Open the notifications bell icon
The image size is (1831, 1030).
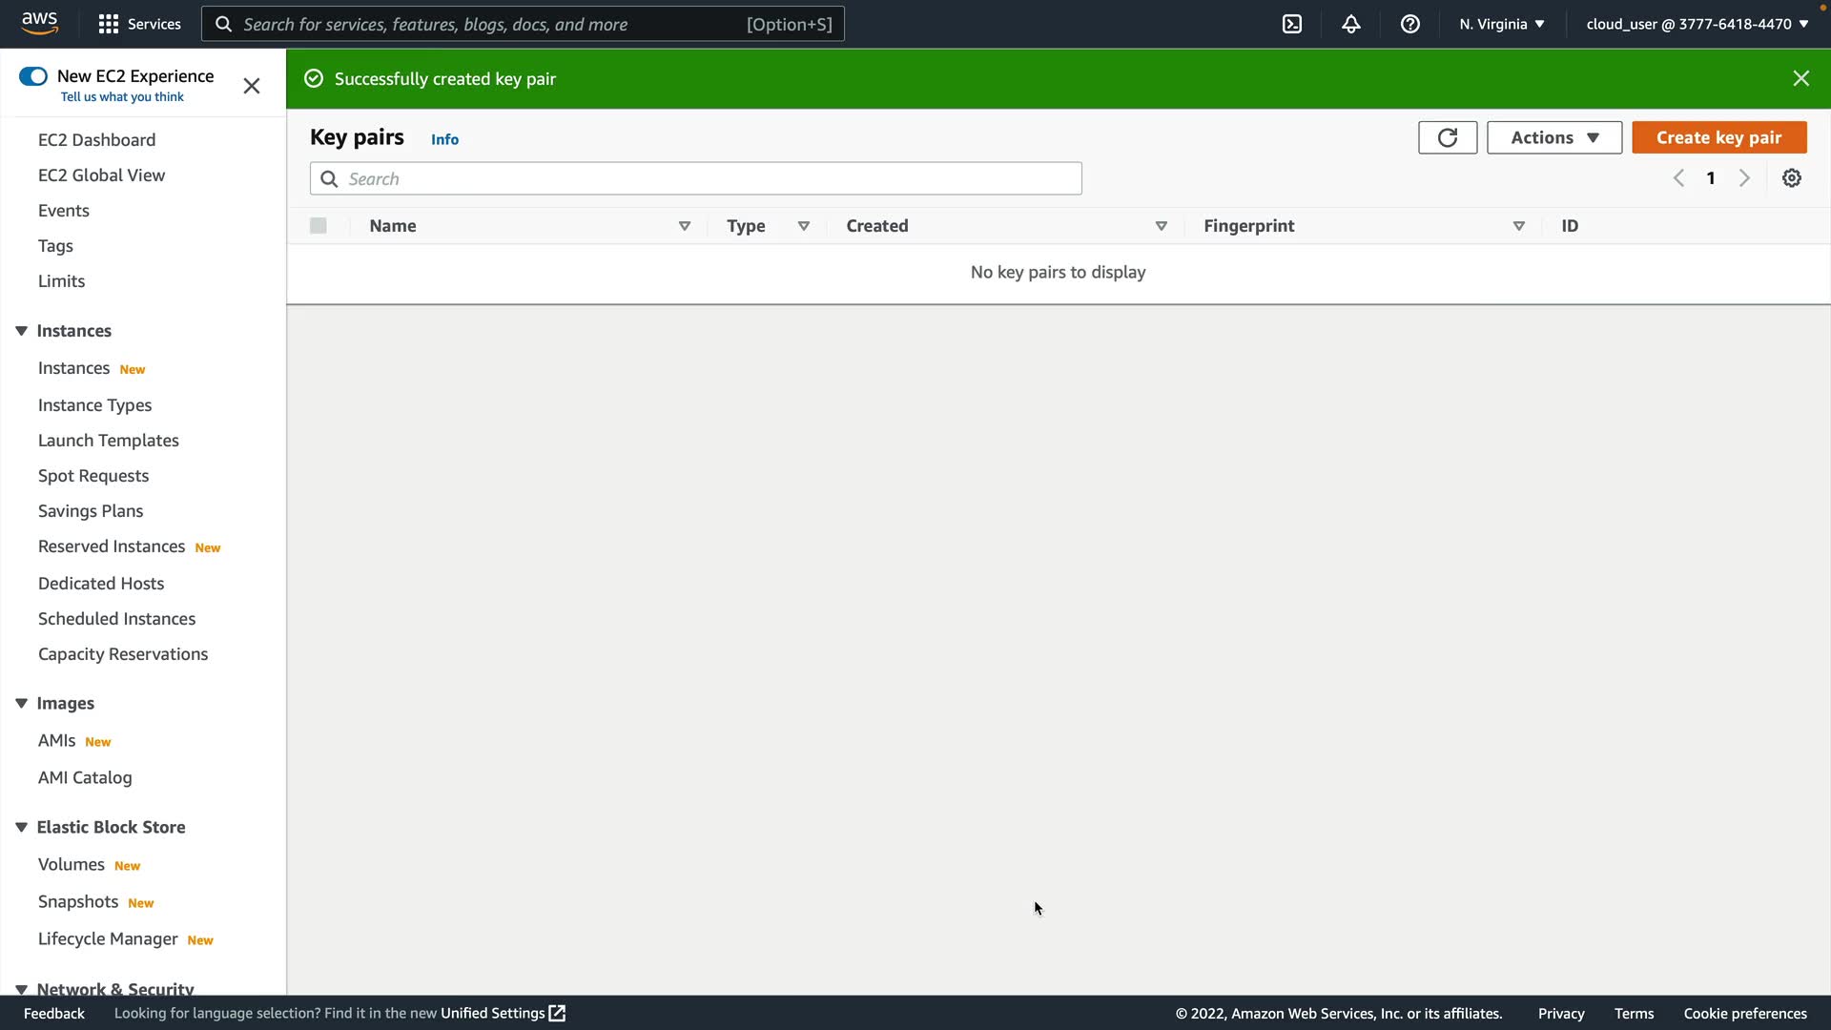(1351, 24)
